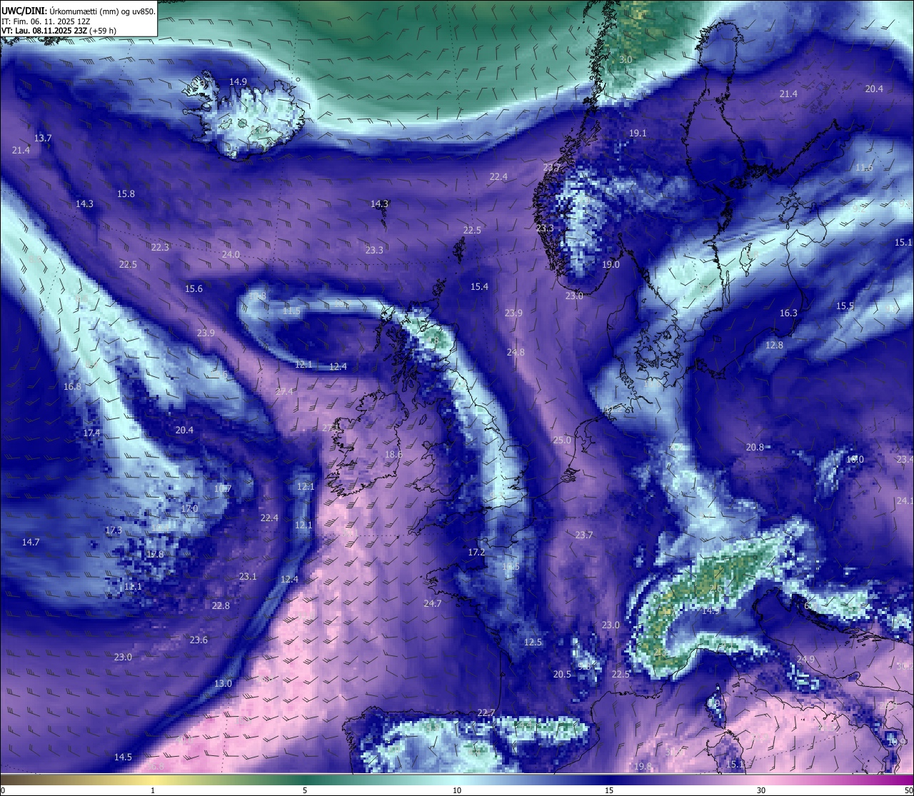Click the 13.7 value label
The width and height of the screenshot is (914, 796).
click(43, 138)
